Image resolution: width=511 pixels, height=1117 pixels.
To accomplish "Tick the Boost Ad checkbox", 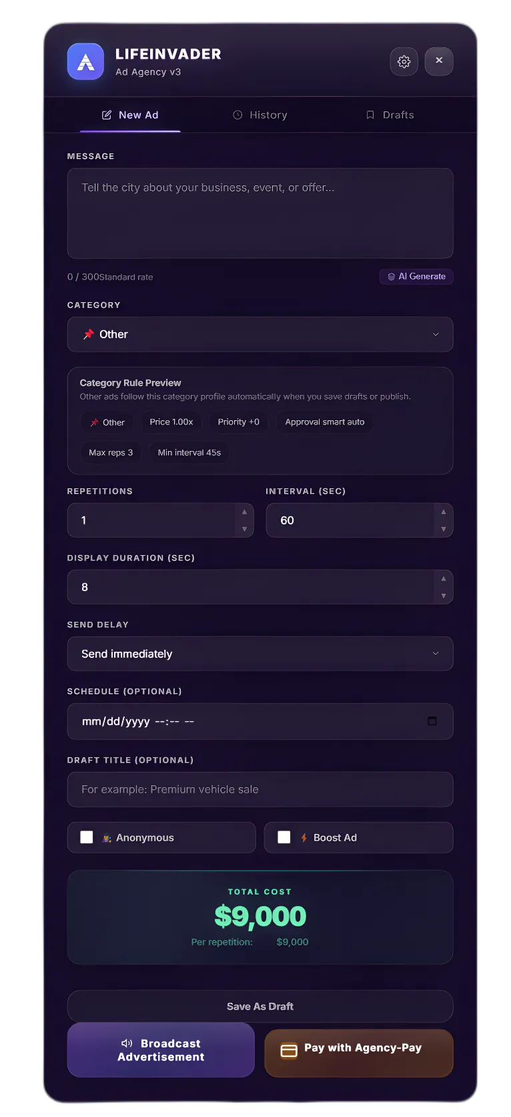I will tap(284, 837).
